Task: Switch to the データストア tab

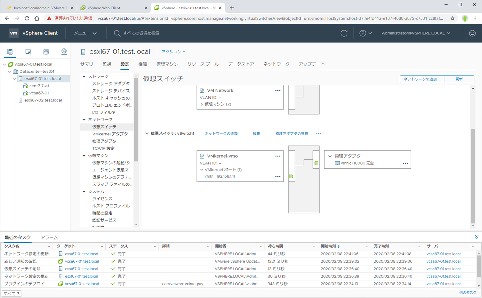Action: [x=241, y=64]
